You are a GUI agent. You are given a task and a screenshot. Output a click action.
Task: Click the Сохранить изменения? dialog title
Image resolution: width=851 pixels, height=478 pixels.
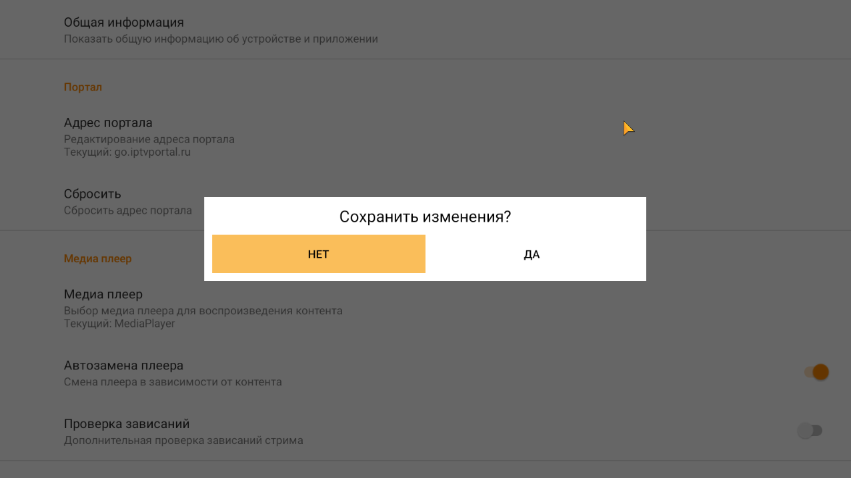(x=425, y=216)
